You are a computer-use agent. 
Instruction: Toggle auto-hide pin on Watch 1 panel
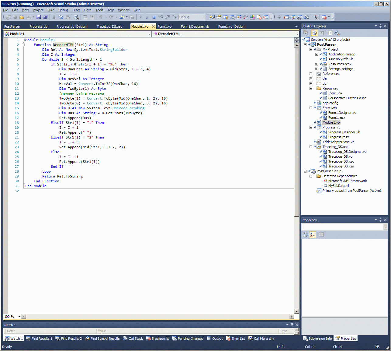point(292,325)
